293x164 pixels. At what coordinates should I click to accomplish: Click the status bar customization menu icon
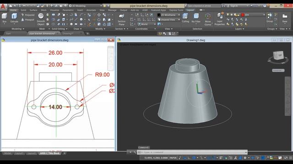291,158
